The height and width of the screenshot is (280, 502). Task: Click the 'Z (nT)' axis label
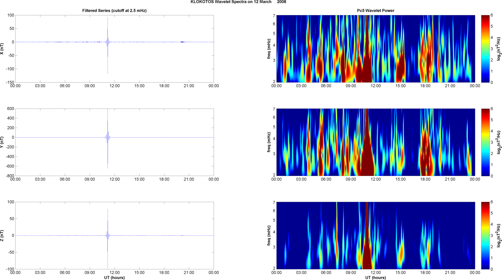2,236
